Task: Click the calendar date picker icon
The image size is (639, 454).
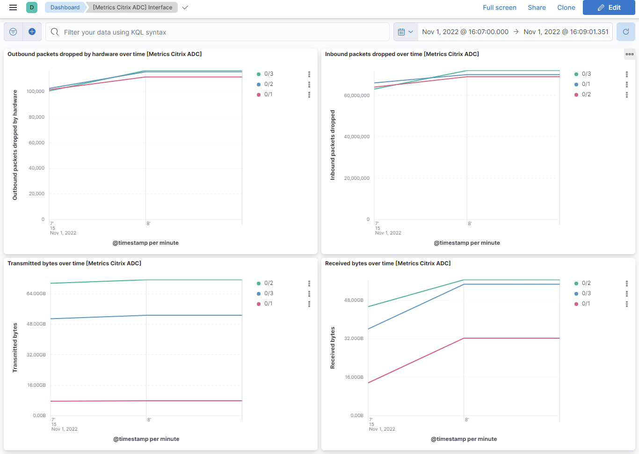Action: (x=402, y=31)
